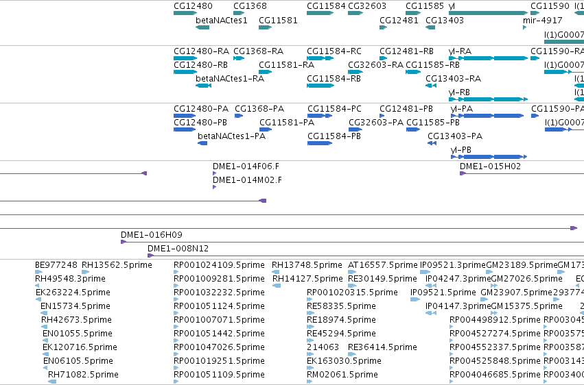584x385 pixels.
Task: Select EST RM02061.5prime
Action: 309,382
